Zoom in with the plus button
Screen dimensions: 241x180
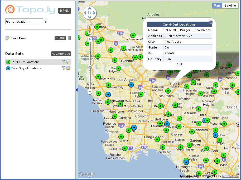tap(90, 39)
